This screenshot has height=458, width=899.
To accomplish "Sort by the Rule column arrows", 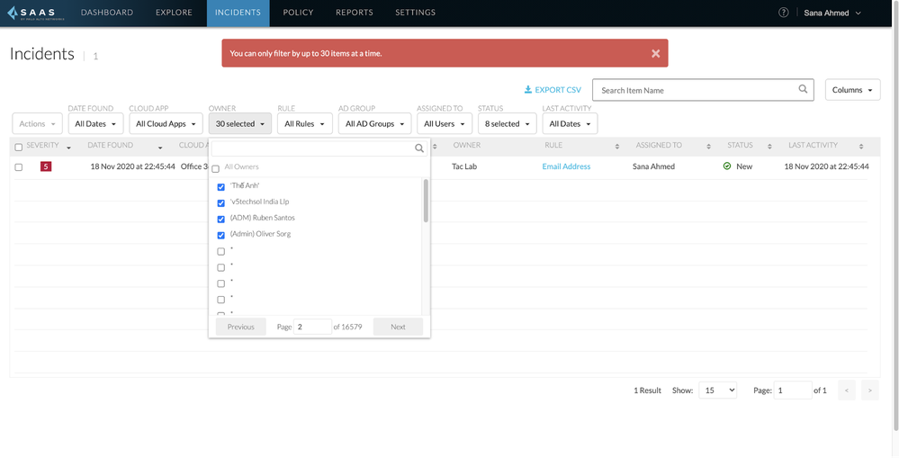I will 617,147.
